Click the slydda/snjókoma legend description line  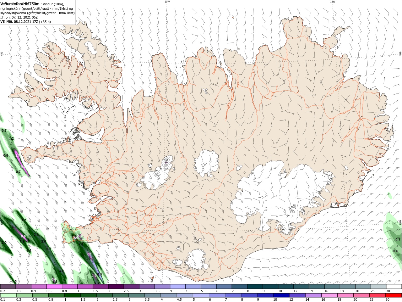tap(37, 13)
